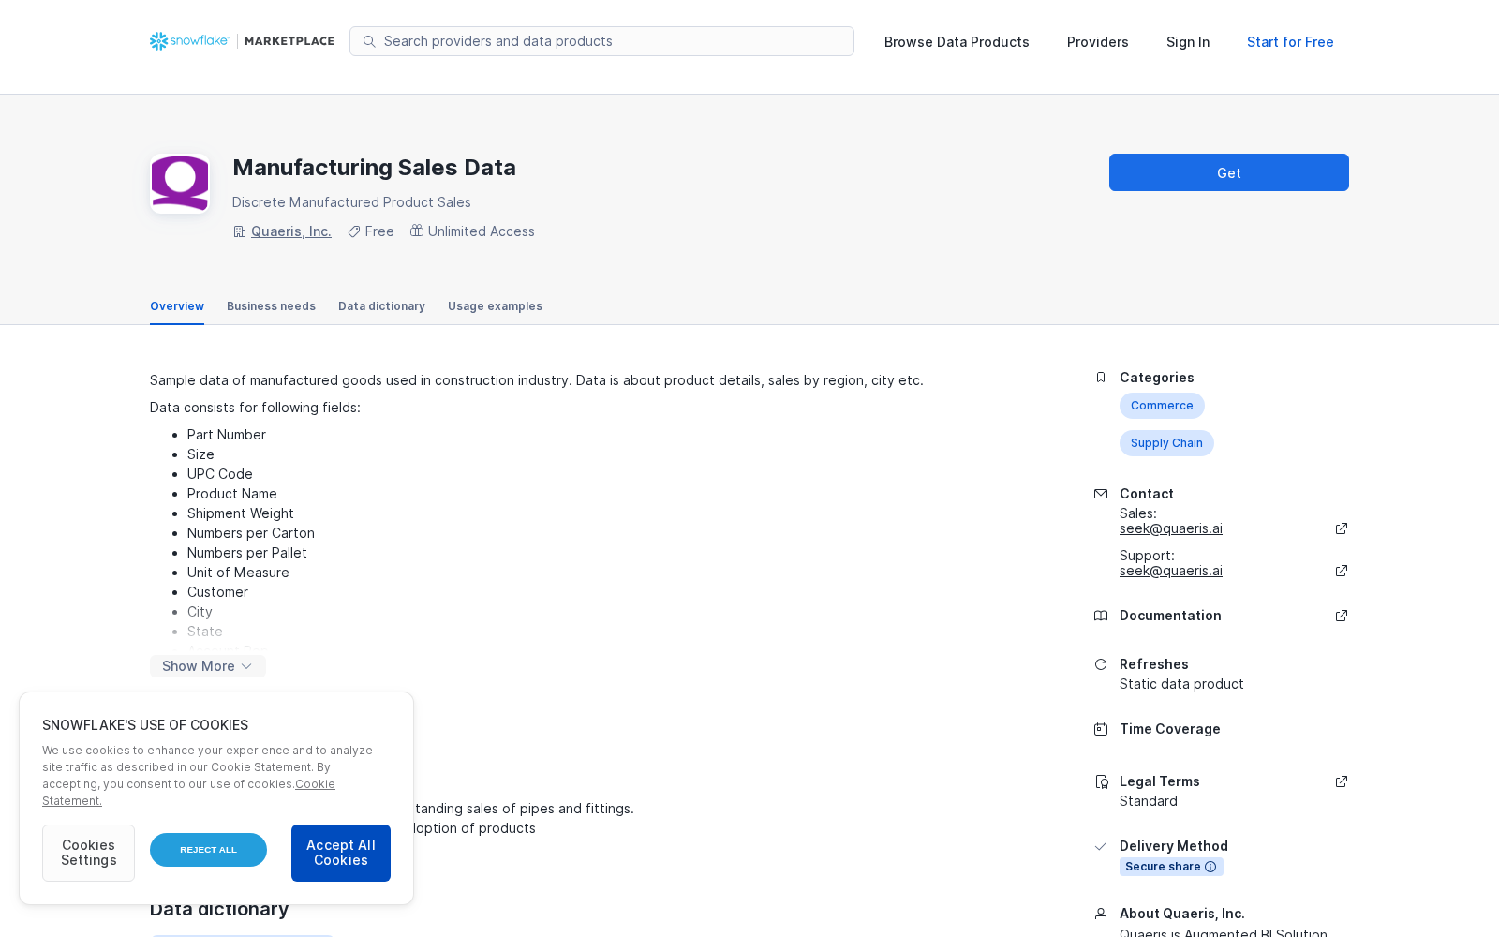
Task: Open the Legal Terms external link icon
Action: point(1342,781)
